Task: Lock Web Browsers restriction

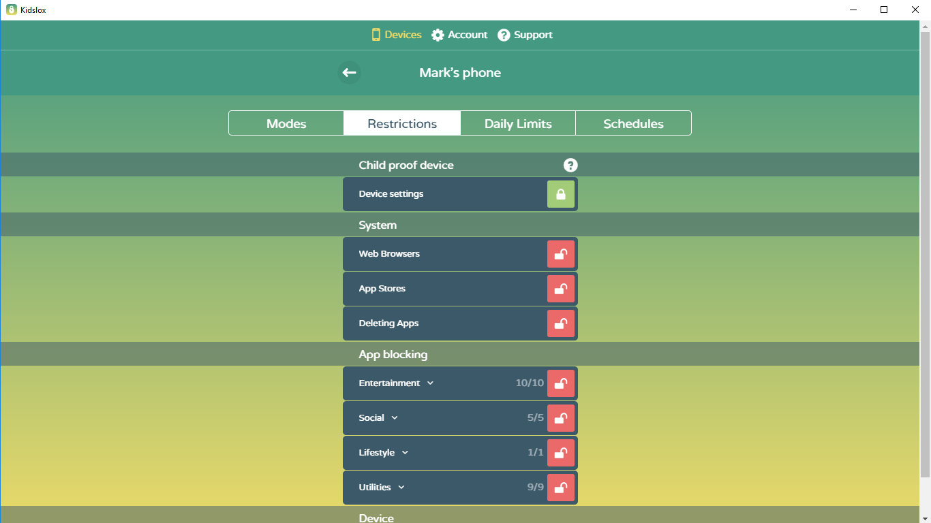Action: [x=561, y=254]
